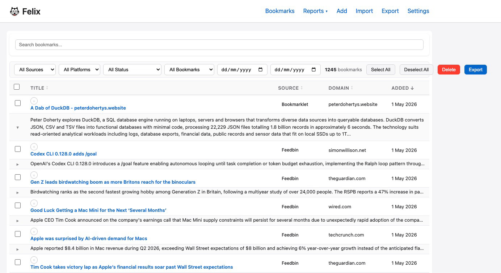This screenshot has height=273, width=501.
Task: Open the All Bookmarks dropdown
Action: coord(189,69)
